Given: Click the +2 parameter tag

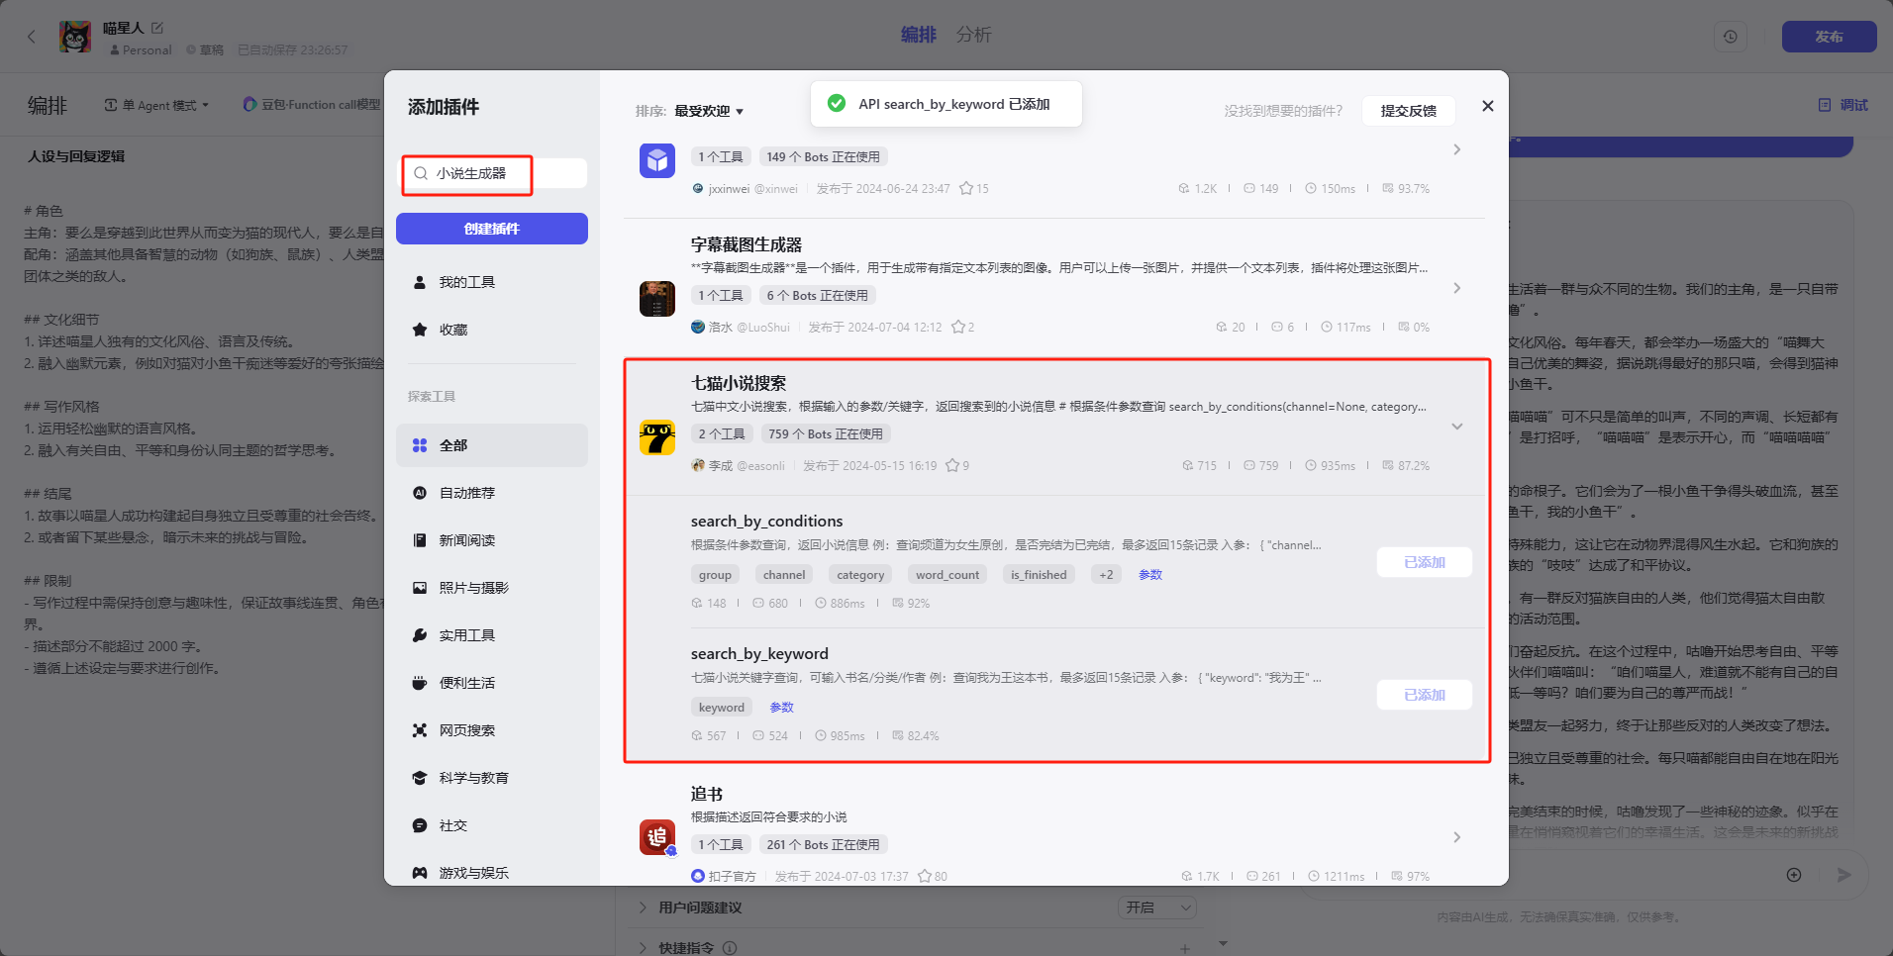Looking at the screenshot, I should click(1106, 575).
